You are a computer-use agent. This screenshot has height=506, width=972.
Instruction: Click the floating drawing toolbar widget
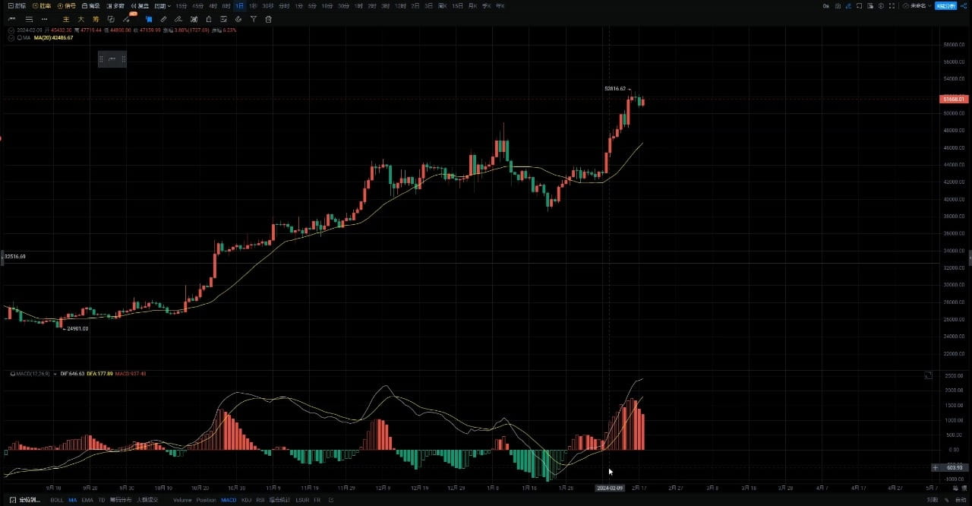[112, 59]
